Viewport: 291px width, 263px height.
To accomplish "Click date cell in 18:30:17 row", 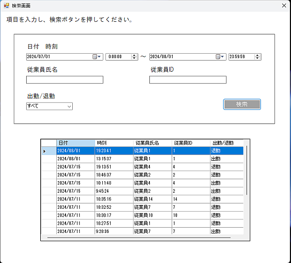I will point(76,216).
